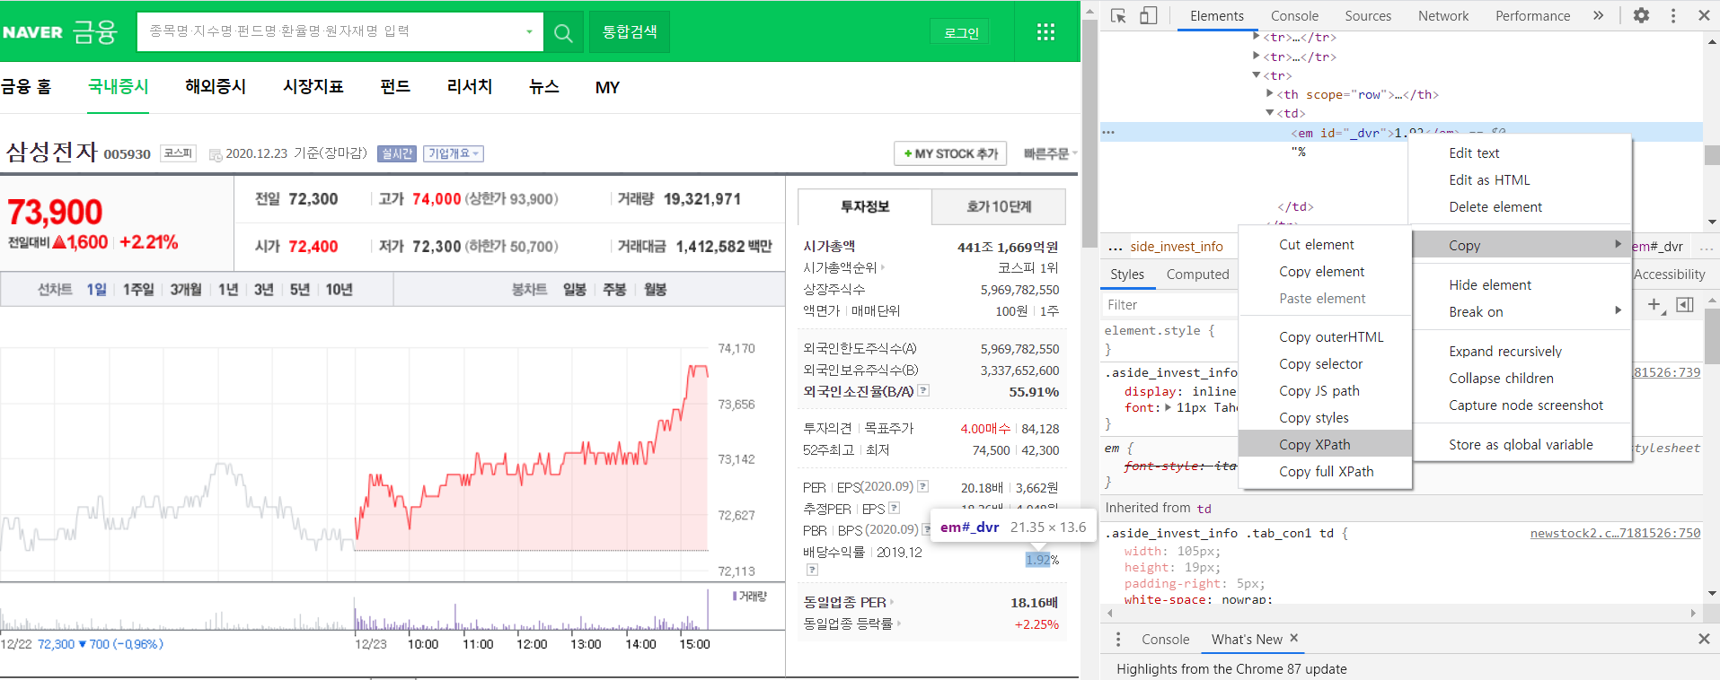Click the NAVER logo
Screen dimensions: 1720x680
32,32
